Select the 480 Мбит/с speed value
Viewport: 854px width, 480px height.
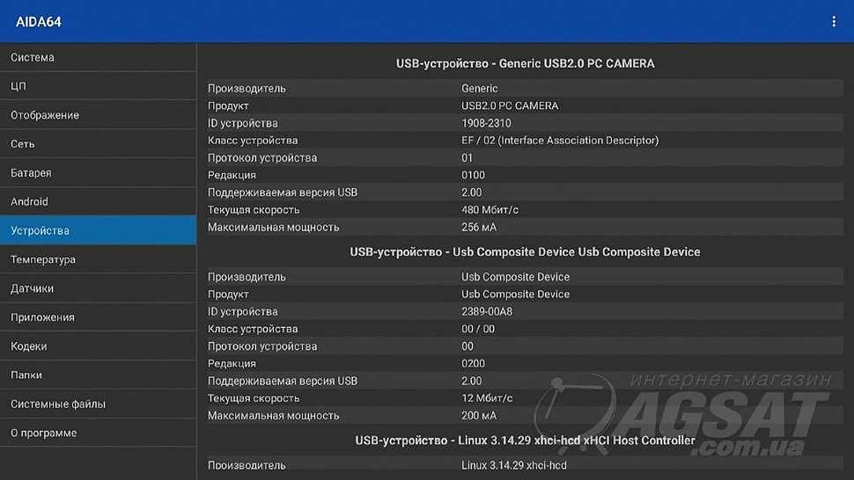(x=490, y=210)
